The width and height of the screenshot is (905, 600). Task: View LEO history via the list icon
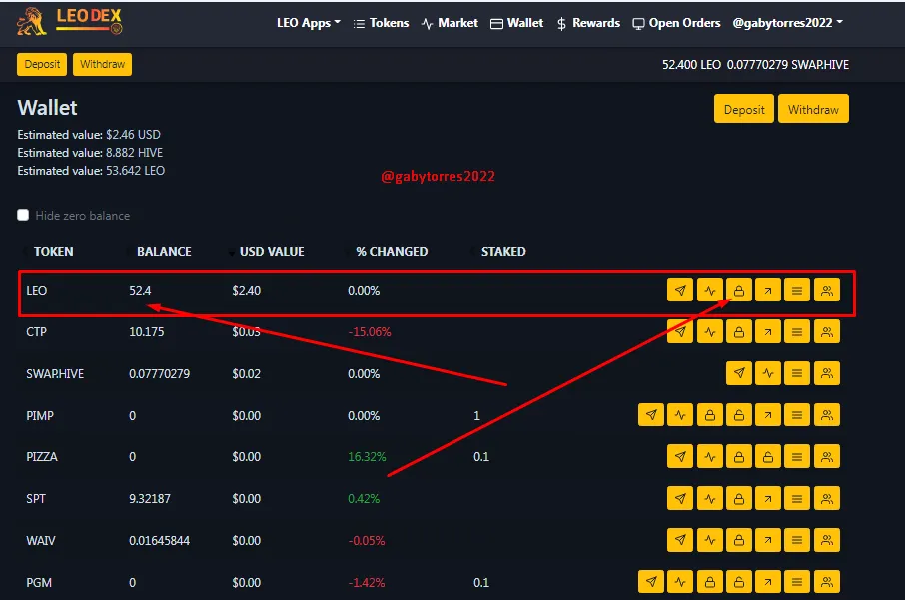[797, 290]
